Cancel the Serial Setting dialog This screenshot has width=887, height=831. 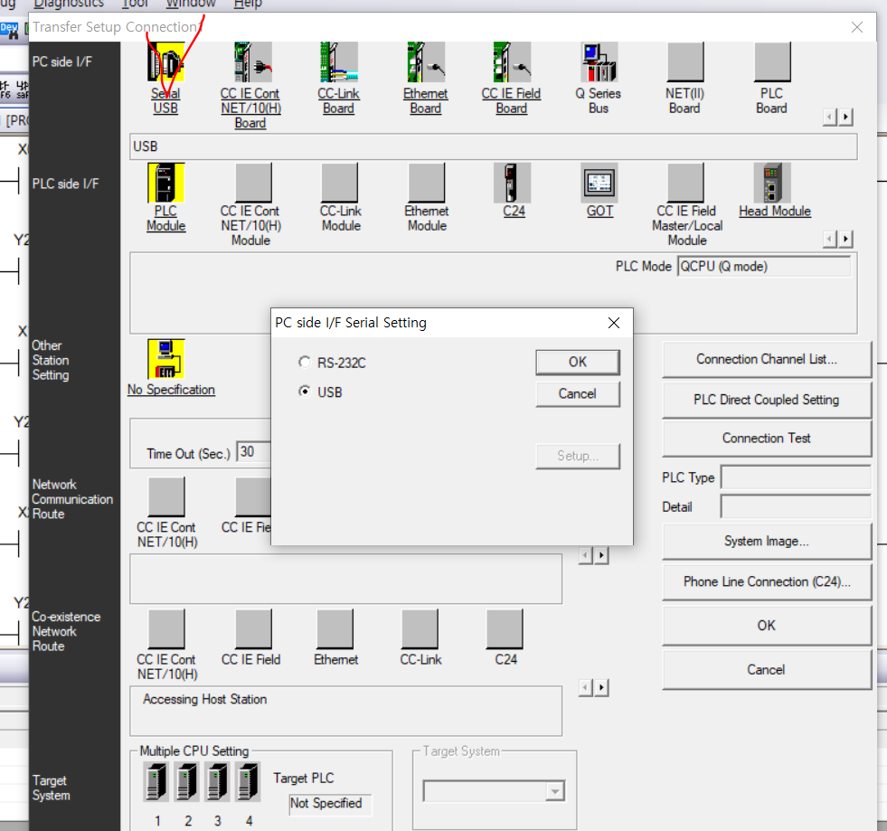[x=578, y=393]
